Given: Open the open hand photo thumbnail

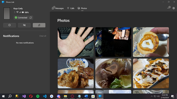Looking at the screenshot, I should [76, 42].
